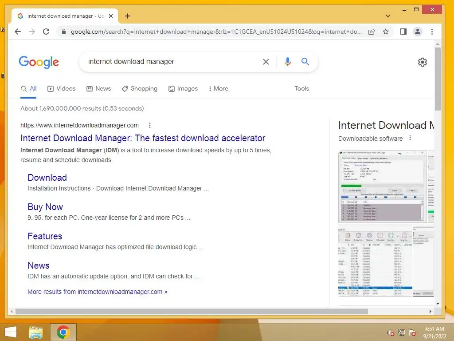This screenshot has height=341, width=454.
Task: Start voice search with the microphone
Action: [x=287, y=61]
